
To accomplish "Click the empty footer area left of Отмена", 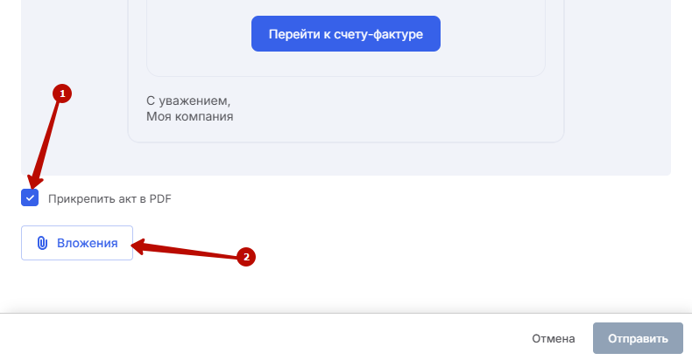I will pos(263,338).
